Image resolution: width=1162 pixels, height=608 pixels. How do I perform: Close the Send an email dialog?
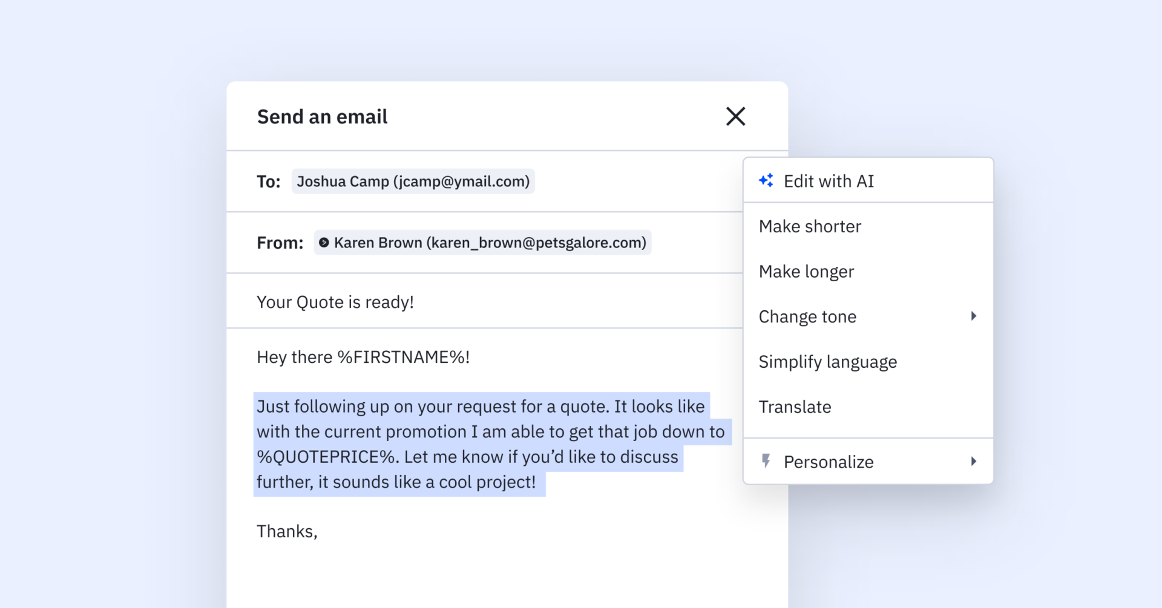tap(735, 116)
